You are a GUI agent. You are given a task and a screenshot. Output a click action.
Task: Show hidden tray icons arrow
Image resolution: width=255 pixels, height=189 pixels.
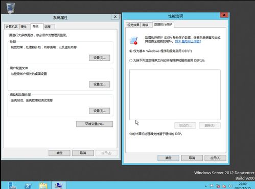coord(206,186)
